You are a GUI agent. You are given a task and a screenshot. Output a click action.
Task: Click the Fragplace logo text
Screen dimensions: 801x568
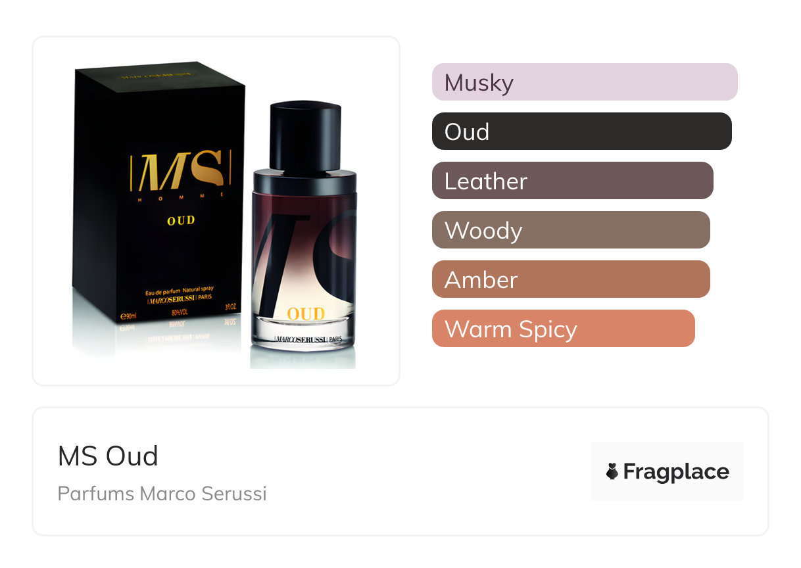click(x=676, y=471)
